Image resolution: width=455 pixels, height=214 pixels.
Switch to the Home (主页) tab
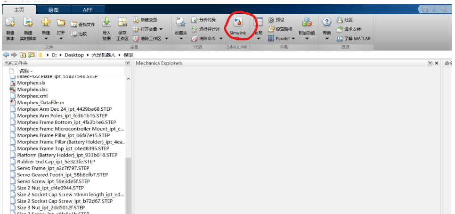pyautogui.click(x=19, y=9)
